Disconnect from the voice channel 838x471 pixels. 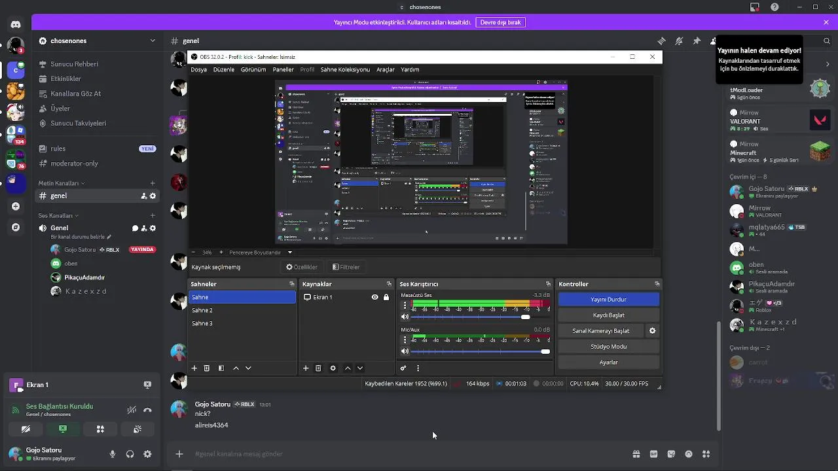click(x=147, y=410)
